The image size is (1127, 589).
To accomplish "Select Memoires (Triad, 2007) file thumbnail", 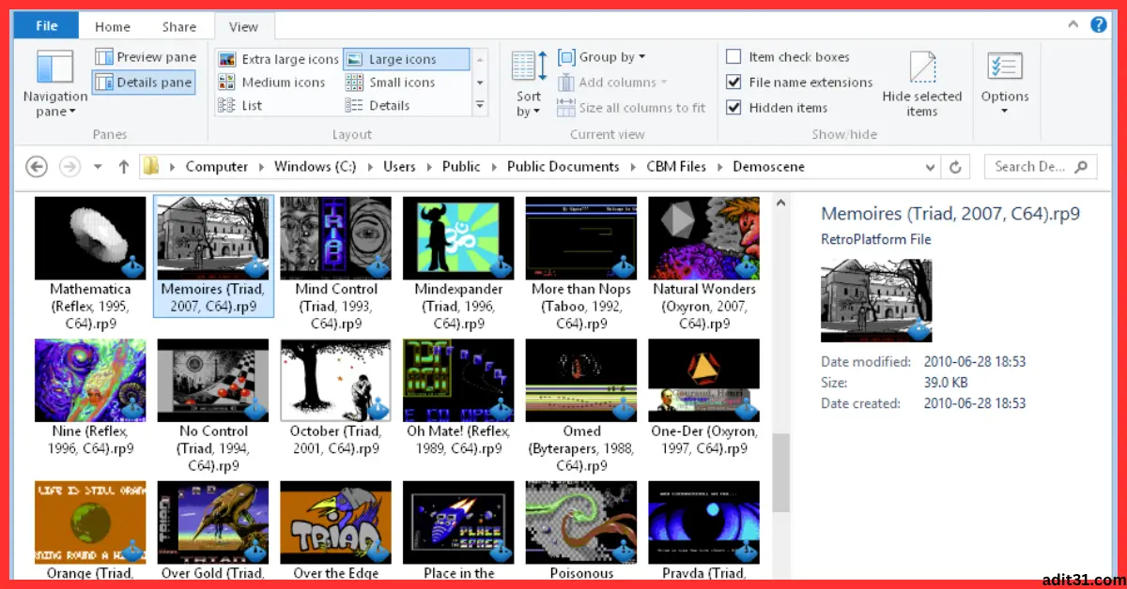I will click(213, 237).
